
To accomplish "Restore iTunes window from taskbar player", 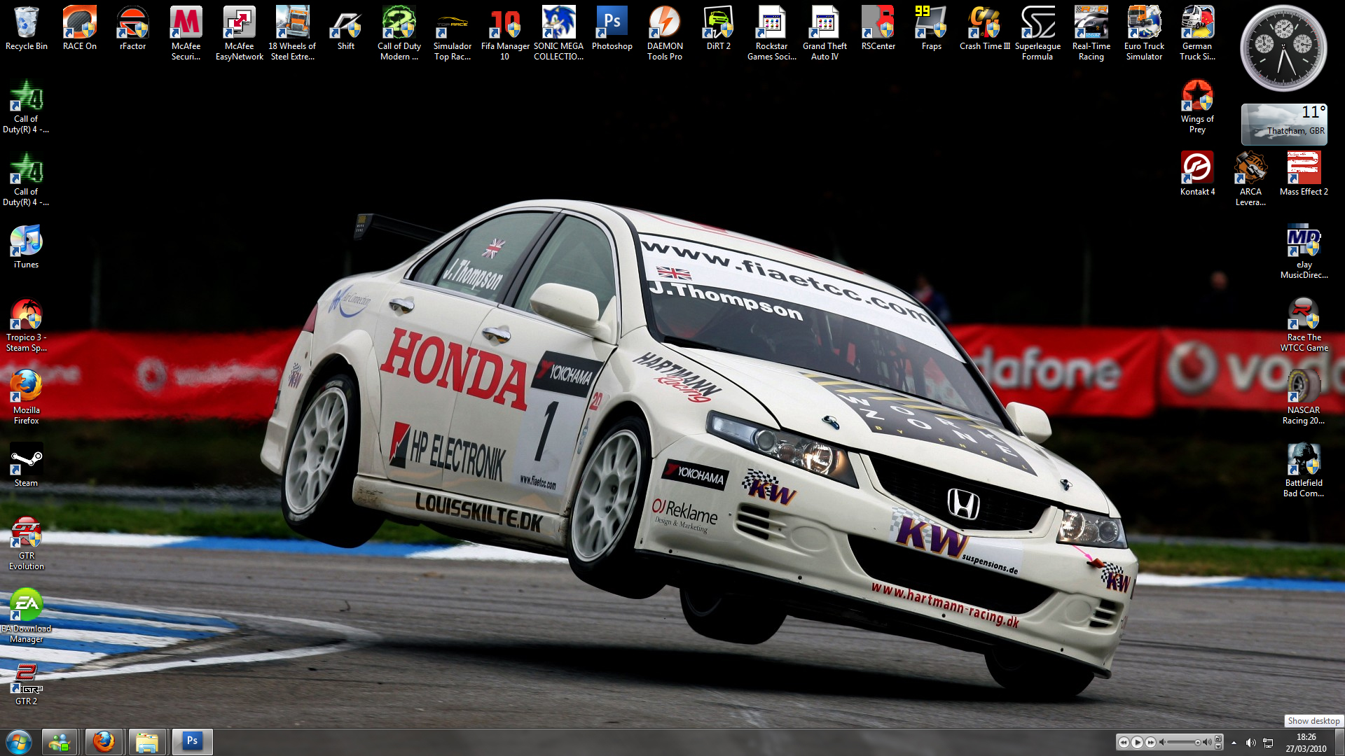I will click(1218, 738).
